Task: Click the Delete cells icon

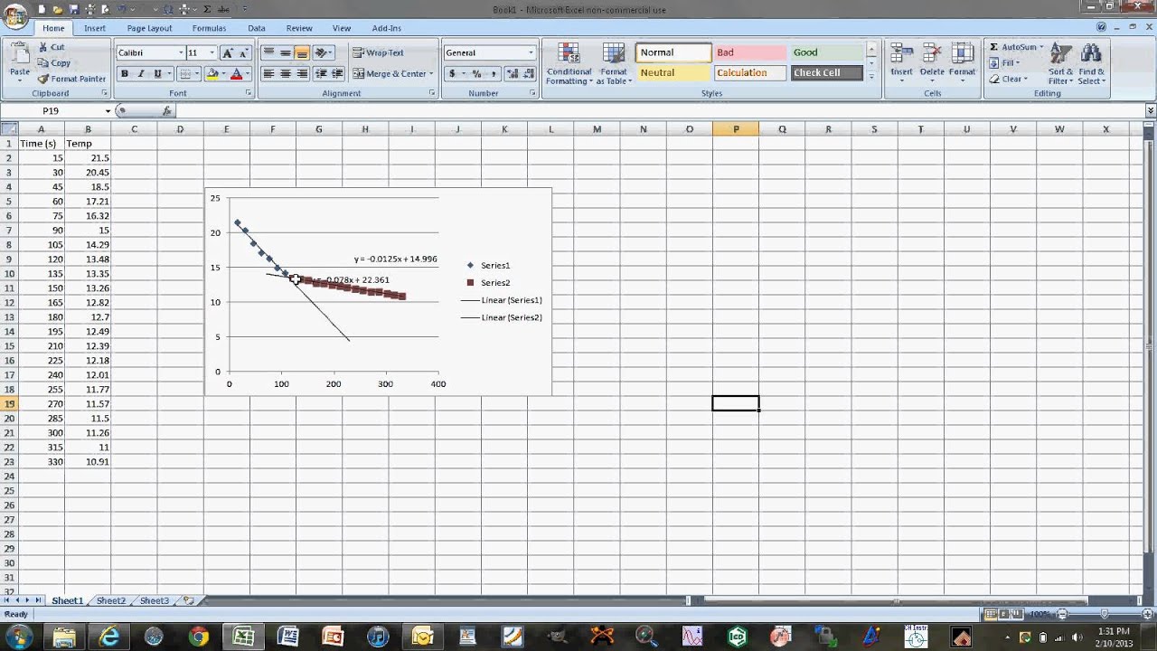Action: [x=932, y=54]
